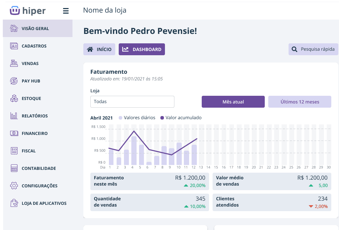
Task: Click the R$ 1.500 axis label
Action: (98, 127)
